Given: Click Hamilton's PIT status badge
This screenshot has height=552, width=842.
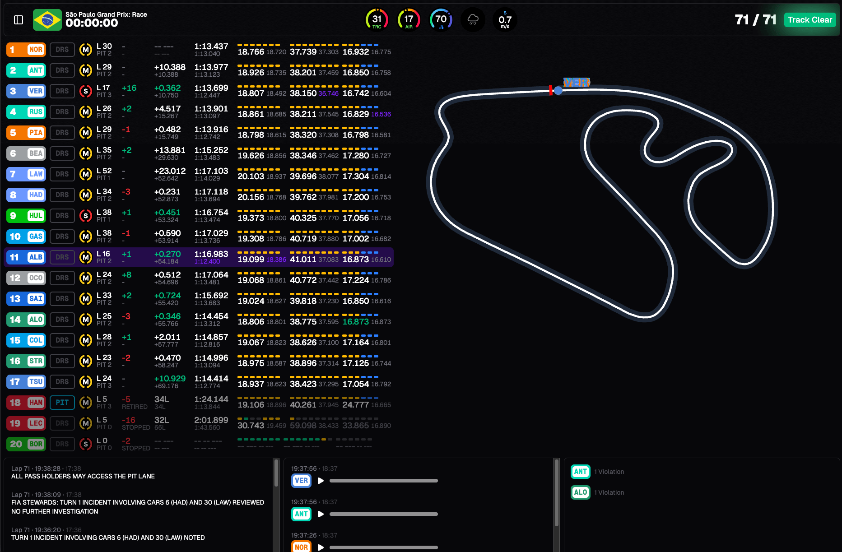Looking at the screenshot, I should [x=62, y=403].
